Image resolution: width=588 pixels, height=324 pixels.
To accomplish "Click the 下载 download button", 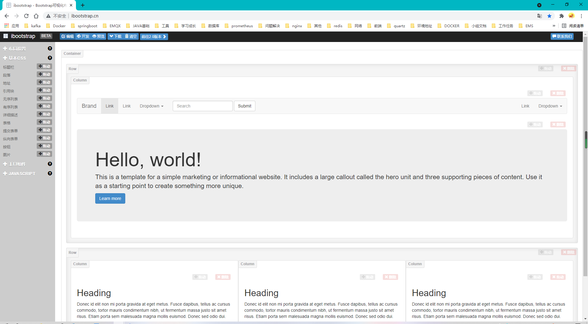I will tap(115, 36).
